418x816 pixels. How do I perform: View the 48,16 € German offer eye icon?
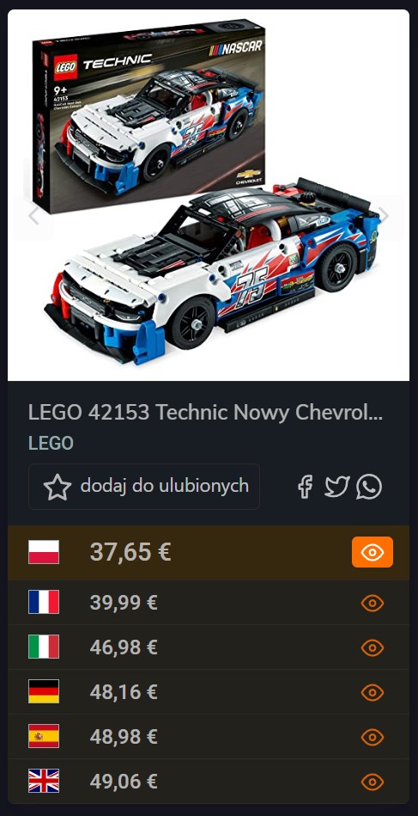[373, 693]
